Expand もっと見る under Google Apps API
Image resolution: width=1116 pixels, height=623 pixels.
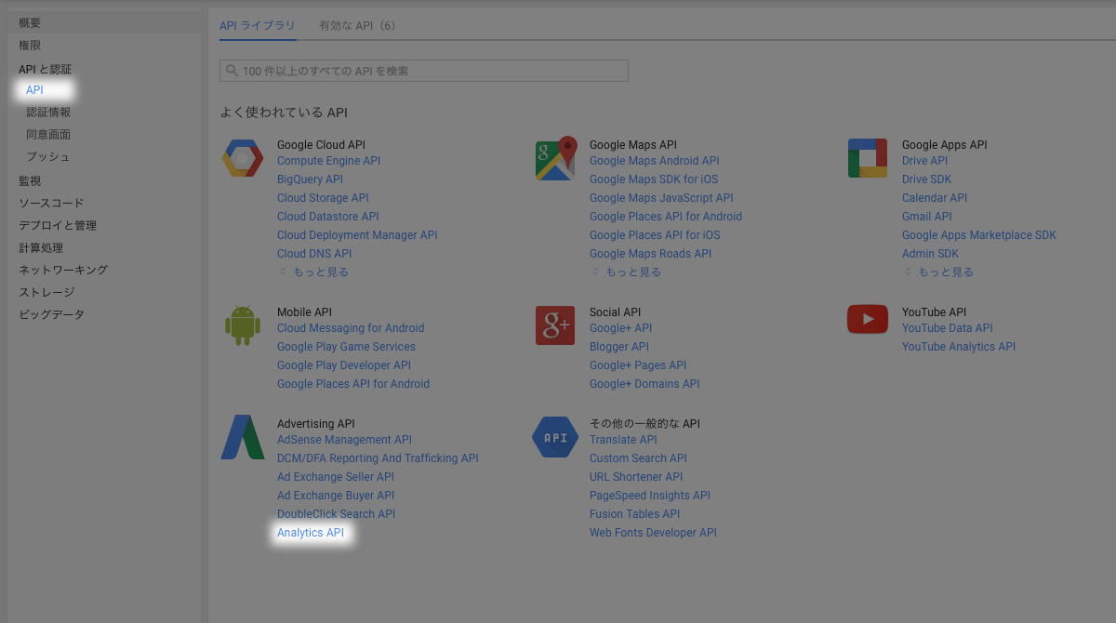coord(938,272)
